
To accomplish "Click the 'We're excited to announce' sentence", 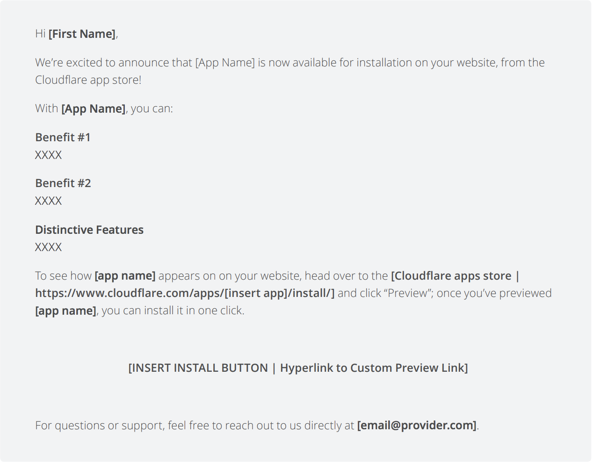I will [114, 63].
